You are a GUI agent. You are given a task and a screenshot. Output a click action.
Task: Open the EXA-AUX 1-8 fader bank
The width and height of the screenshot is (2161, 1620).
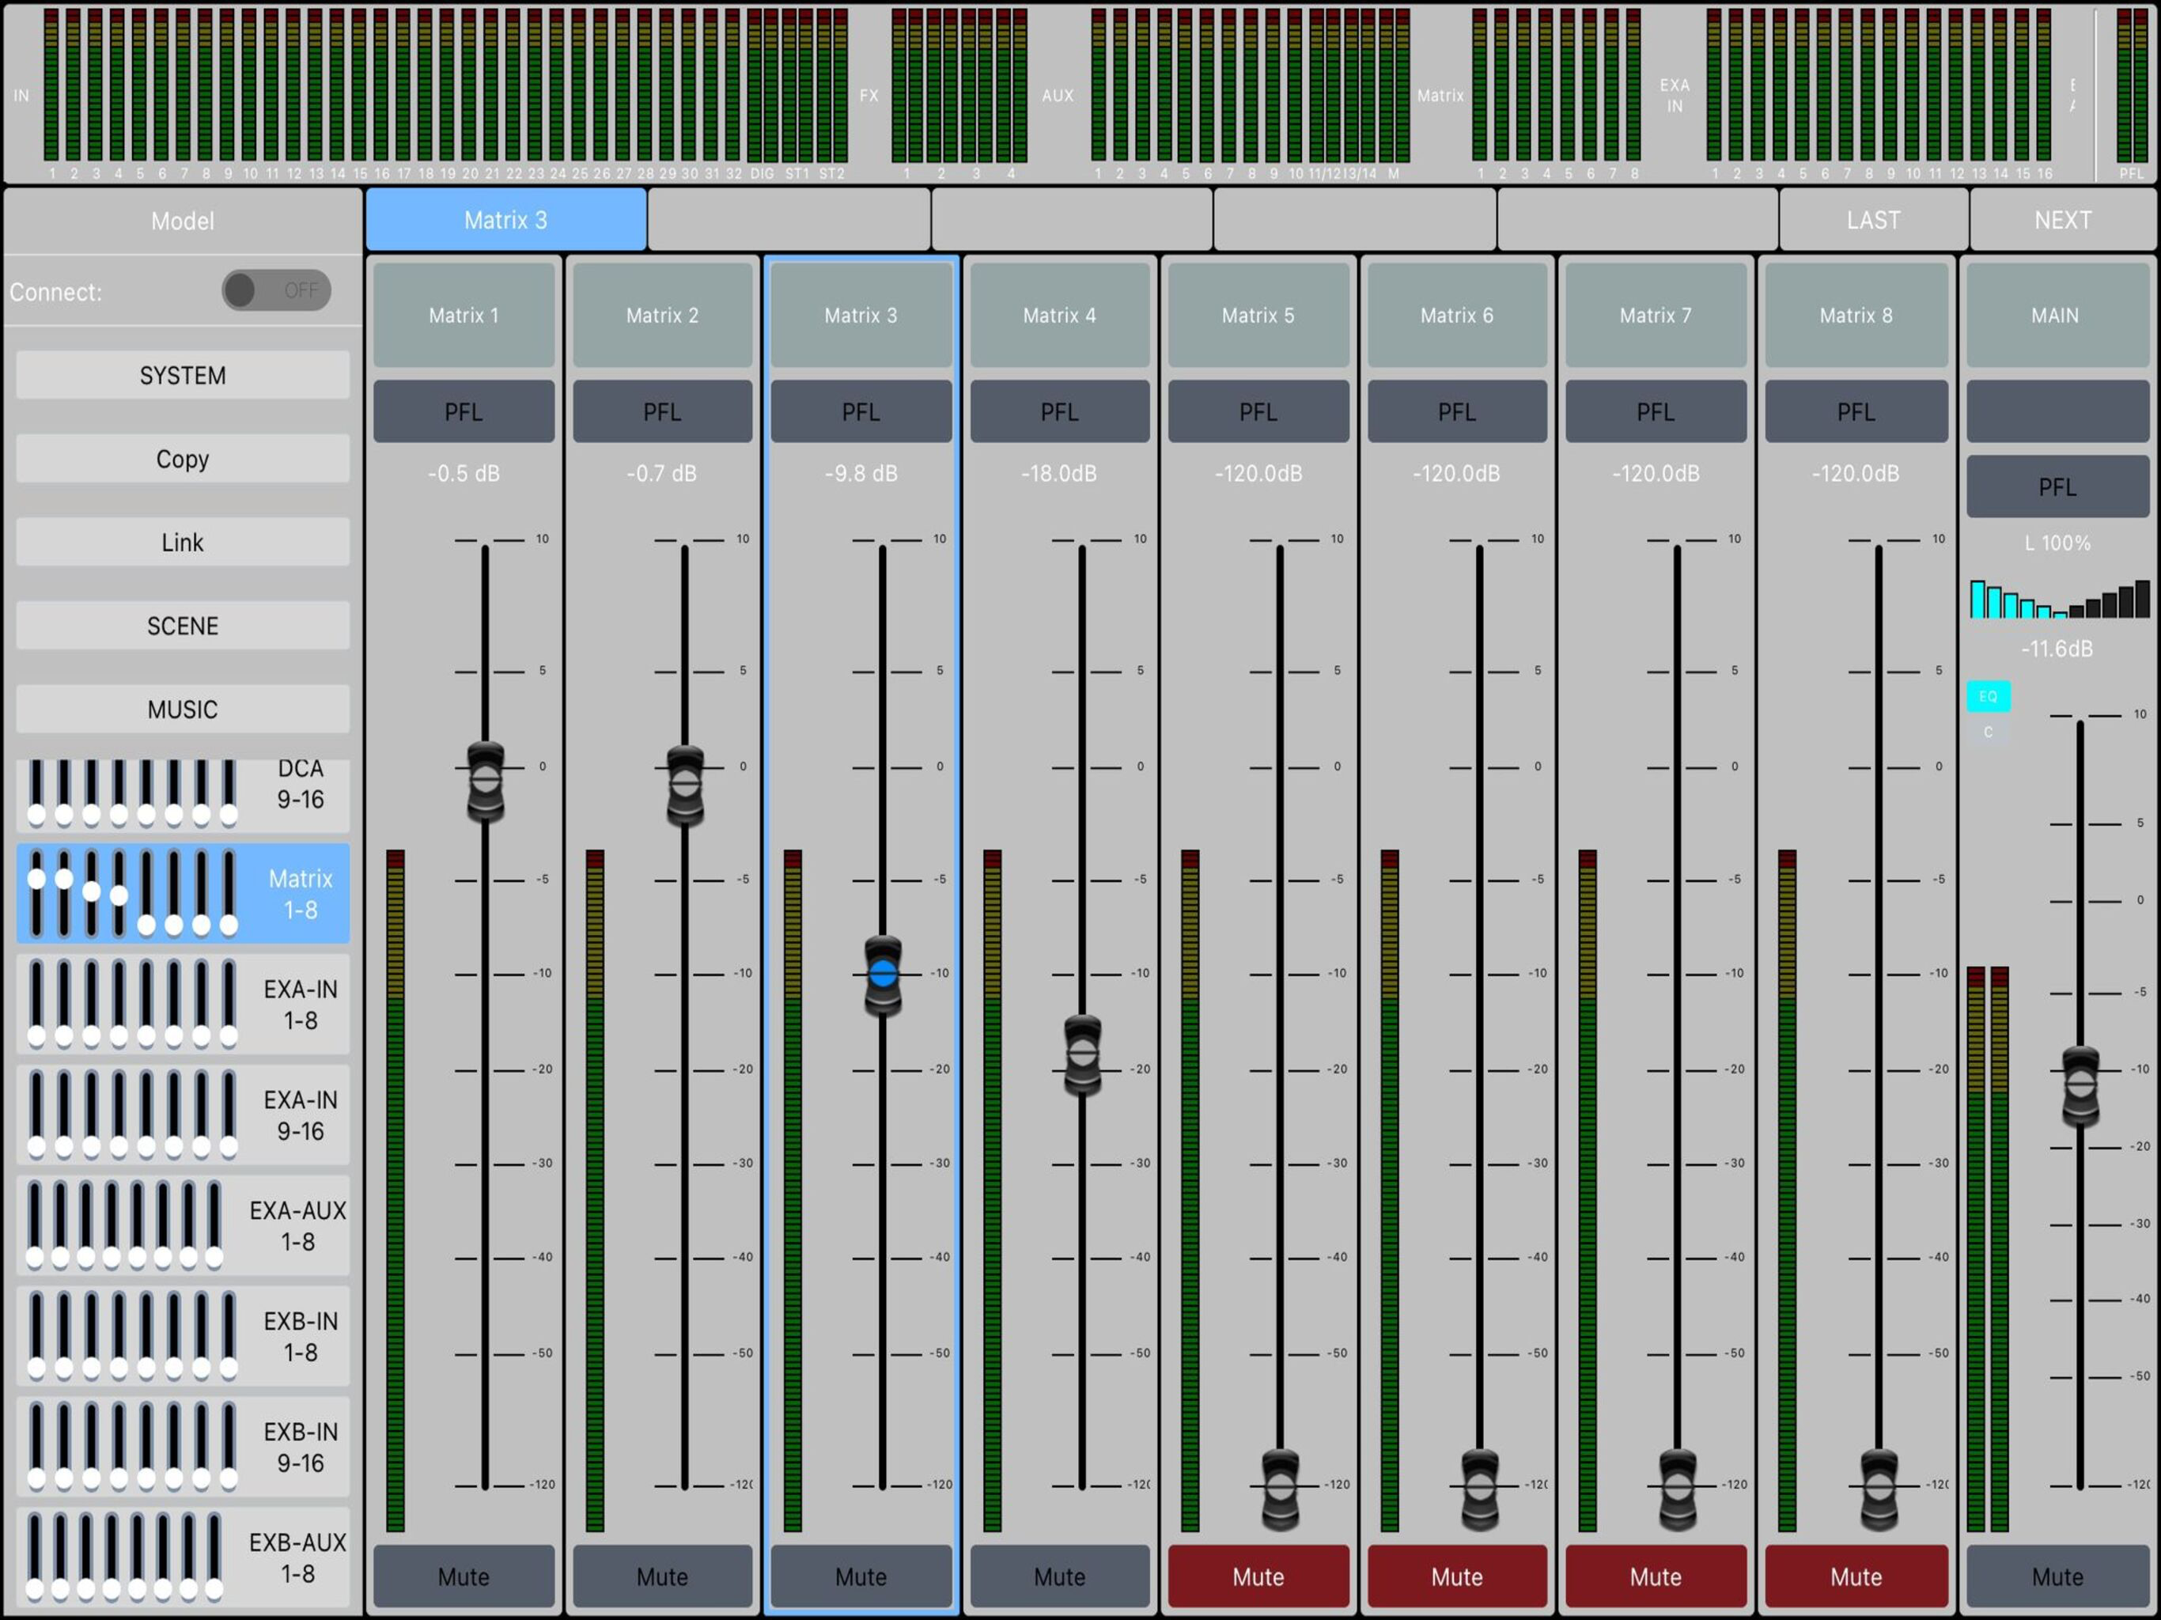[x=183, y=1225]
